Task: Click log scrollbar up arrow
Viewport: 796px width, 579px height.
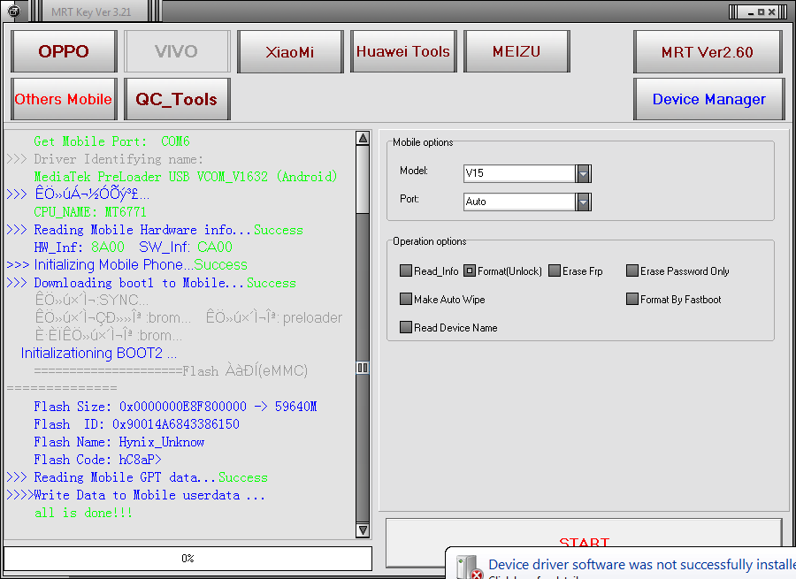Action: [x=363, y=138]
